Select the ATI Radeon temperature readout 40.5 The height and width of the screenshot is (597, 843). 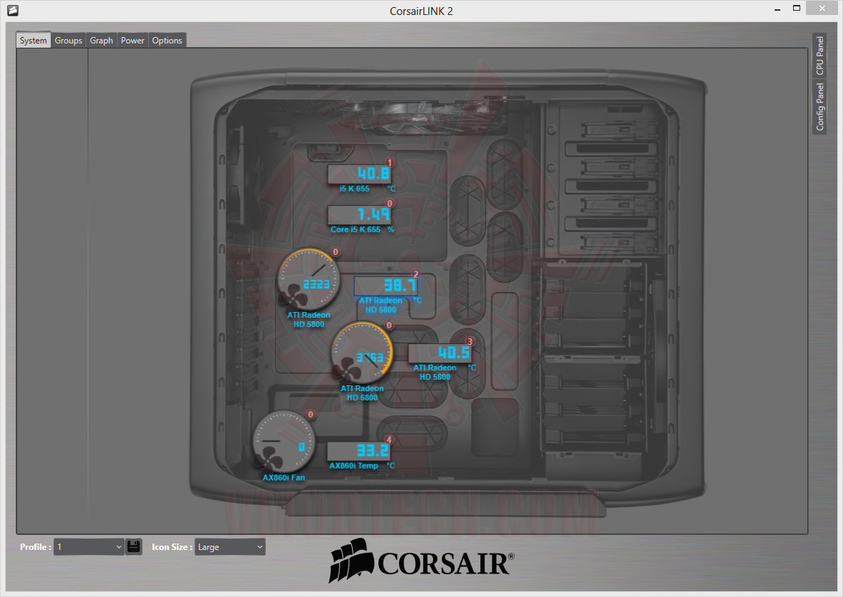[440, 353]
